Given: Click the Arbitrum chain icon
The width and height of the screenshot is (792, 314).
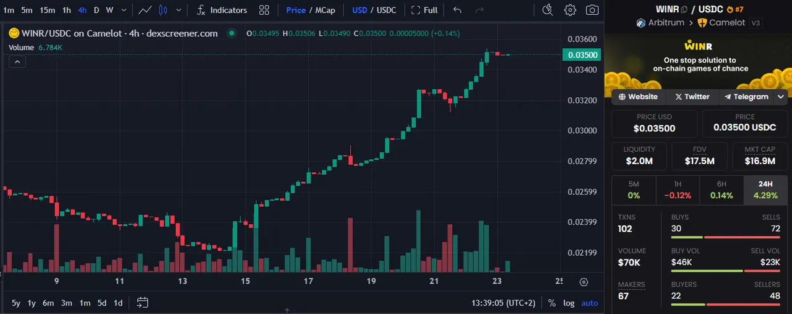Looking at the screenshot, I should coord(640,23).
